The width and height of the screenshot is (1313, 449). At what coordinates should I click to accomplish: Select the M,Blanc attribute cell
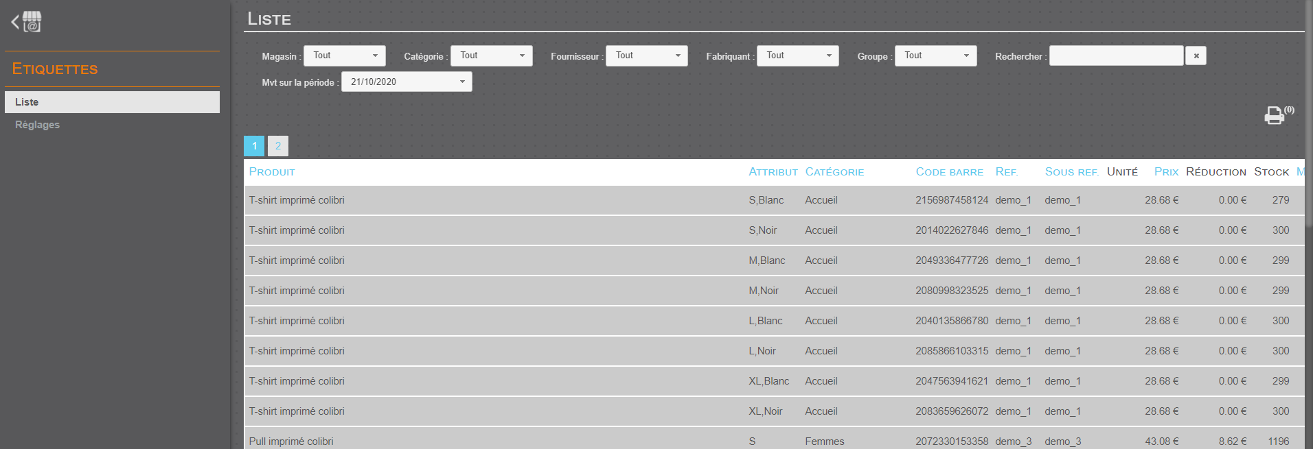click(767, 260)
